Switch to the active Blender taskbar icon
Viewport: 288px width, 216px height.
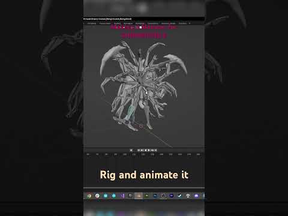coord(139,196)
